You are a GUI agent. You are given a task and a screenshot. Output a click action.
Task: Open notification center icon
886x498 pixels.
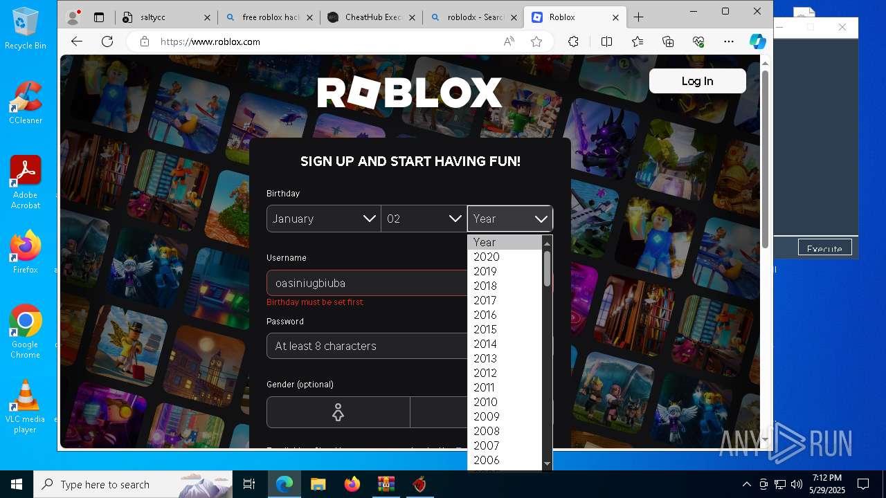tap(863, 484)
